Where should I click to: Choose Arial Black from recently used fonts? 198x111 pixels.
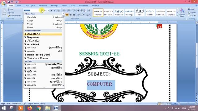pyautogui.click(x=43, y=44)
